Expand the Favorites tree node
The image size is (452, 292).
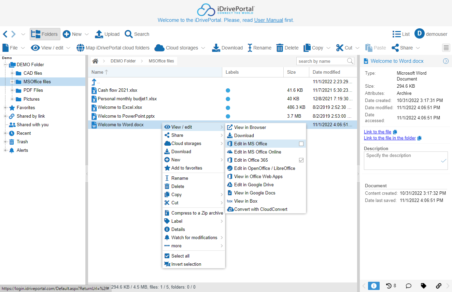click(x=5, y=108)
